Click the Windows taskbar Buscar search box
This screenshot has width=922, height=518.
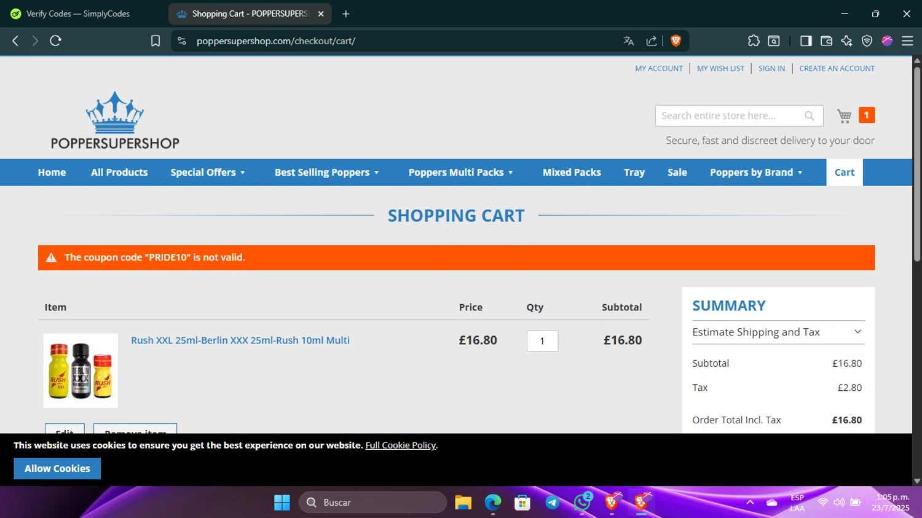point(372,503)
